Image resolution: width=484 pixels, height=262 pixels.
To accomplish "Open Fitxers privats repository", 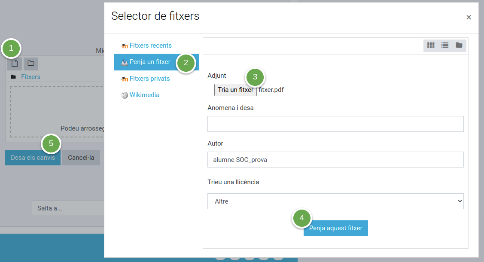I will coord(149,78).
